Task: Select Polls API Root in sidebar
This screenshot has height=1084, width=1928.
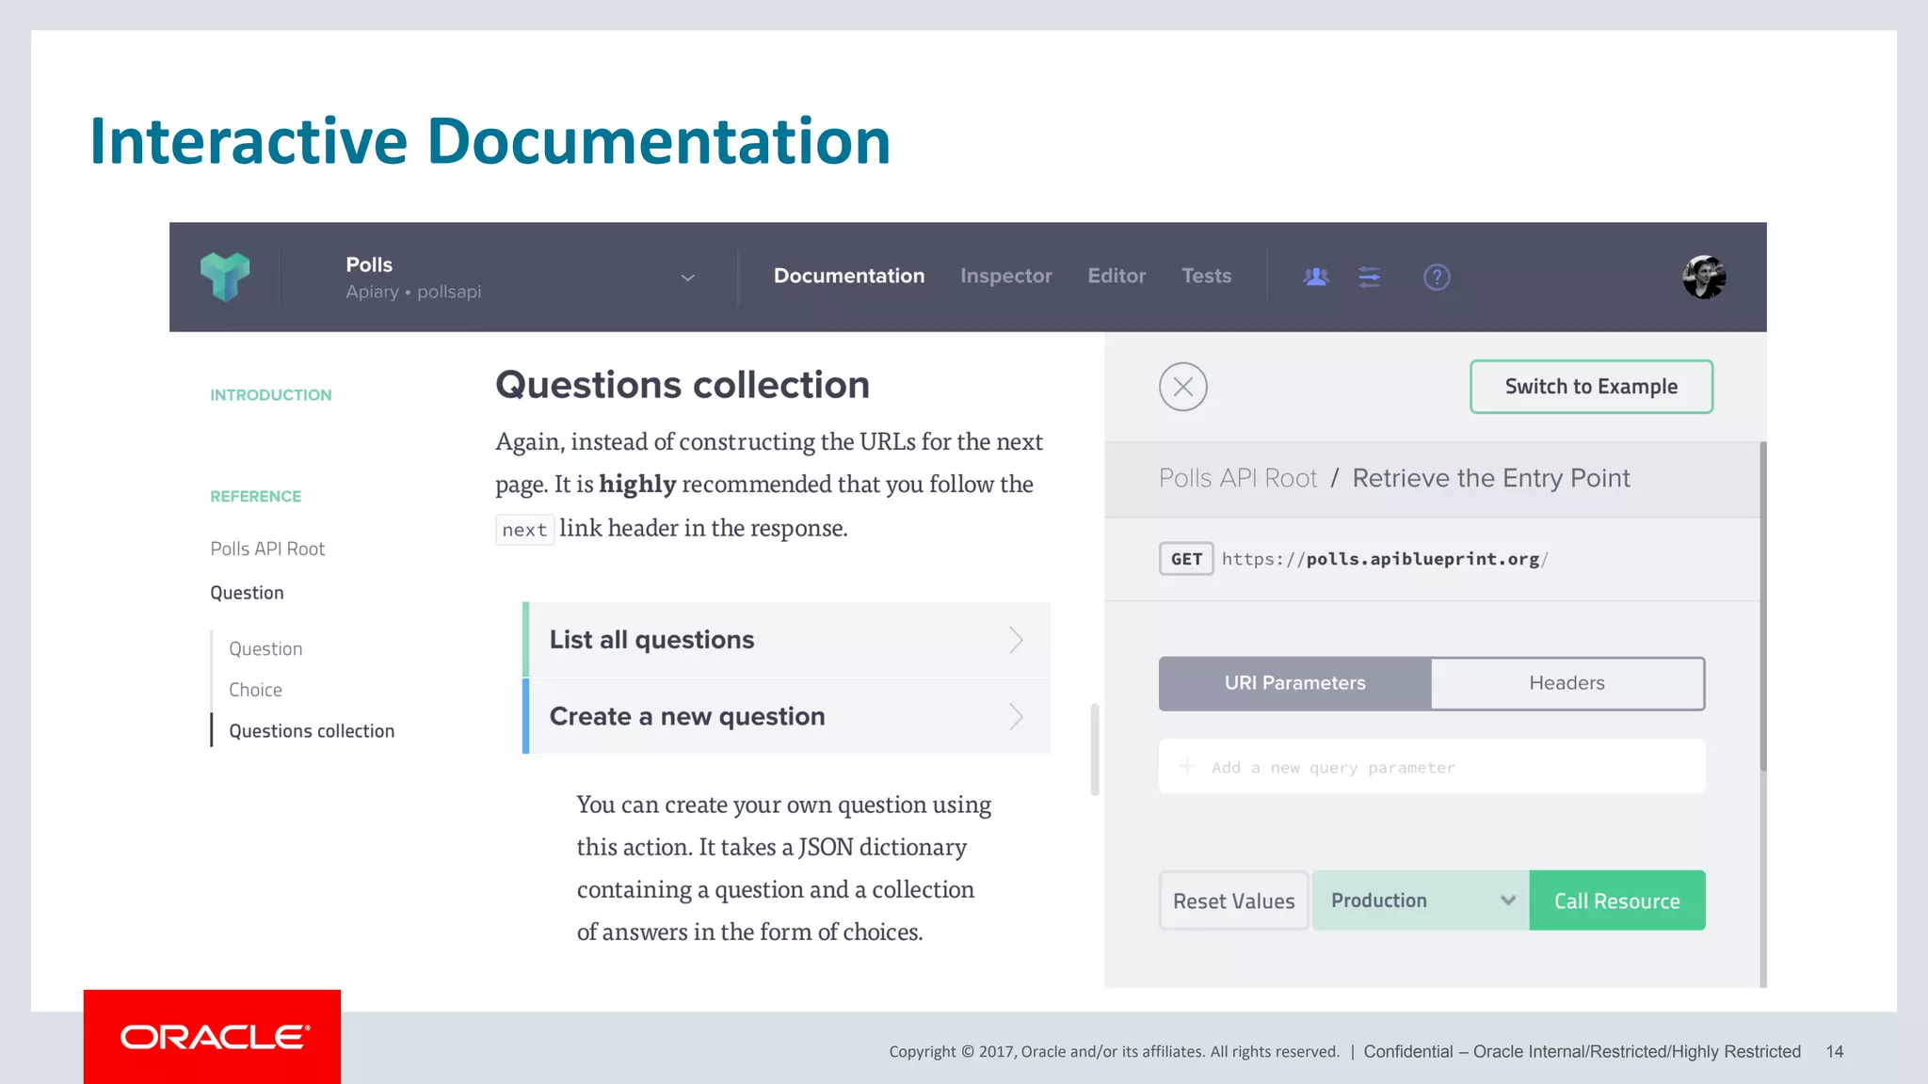Action: pos(267,549)
